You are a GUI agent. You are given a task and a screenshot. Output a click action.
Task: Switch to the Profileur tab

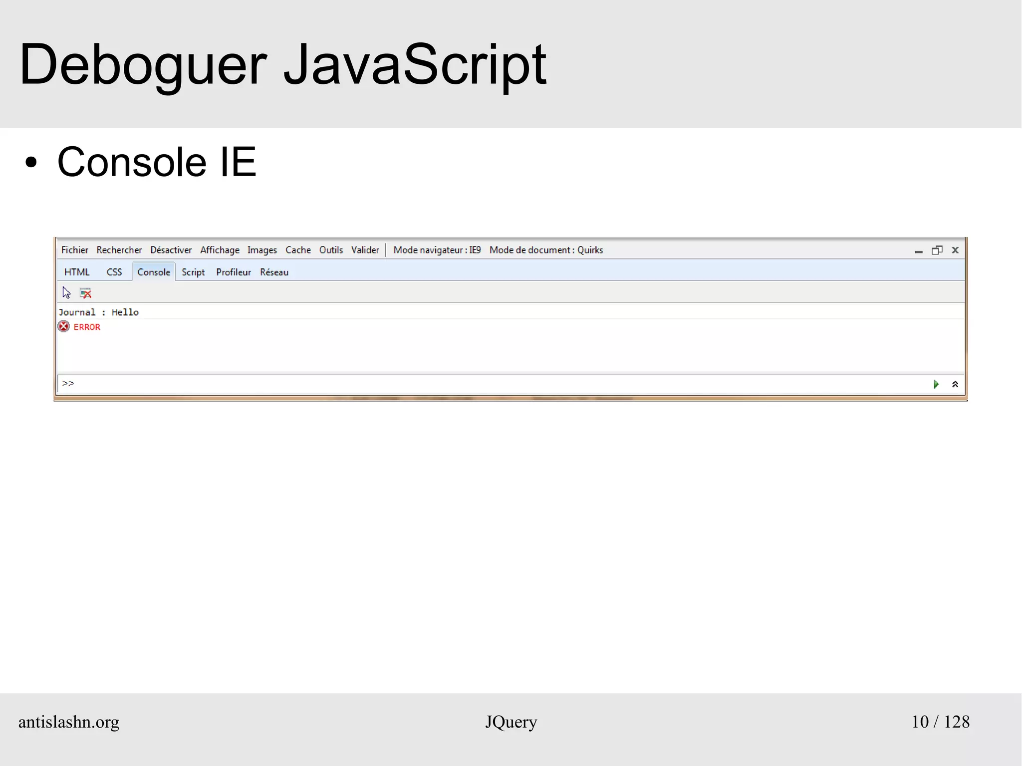pyautogui.click(x=233, y=272)
